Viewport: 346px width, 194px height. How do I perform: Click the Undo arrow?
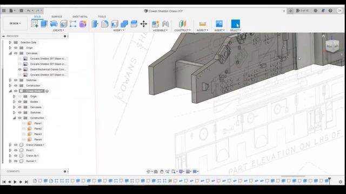coord(29,11)
